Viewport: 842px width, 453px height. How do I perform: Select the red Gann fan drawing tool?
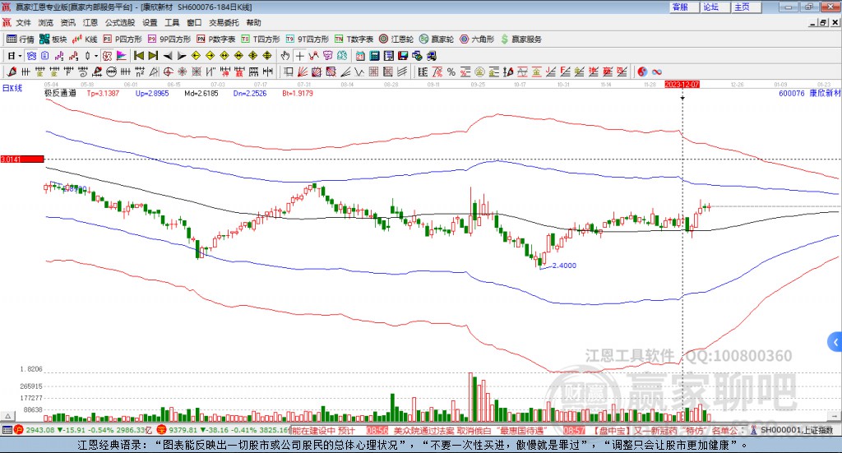click(x=303, y=72)
